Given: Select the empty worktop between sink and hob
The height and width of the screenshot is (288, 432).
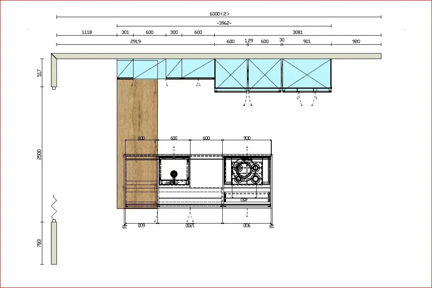Looking at the screenshot, I should click(206, 172).
